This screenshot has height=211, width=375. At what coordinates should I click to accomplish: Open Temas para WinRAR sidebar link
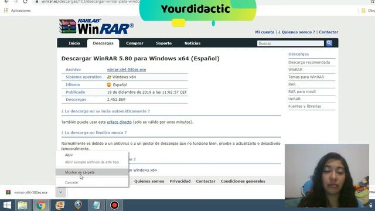click(306, 77)
